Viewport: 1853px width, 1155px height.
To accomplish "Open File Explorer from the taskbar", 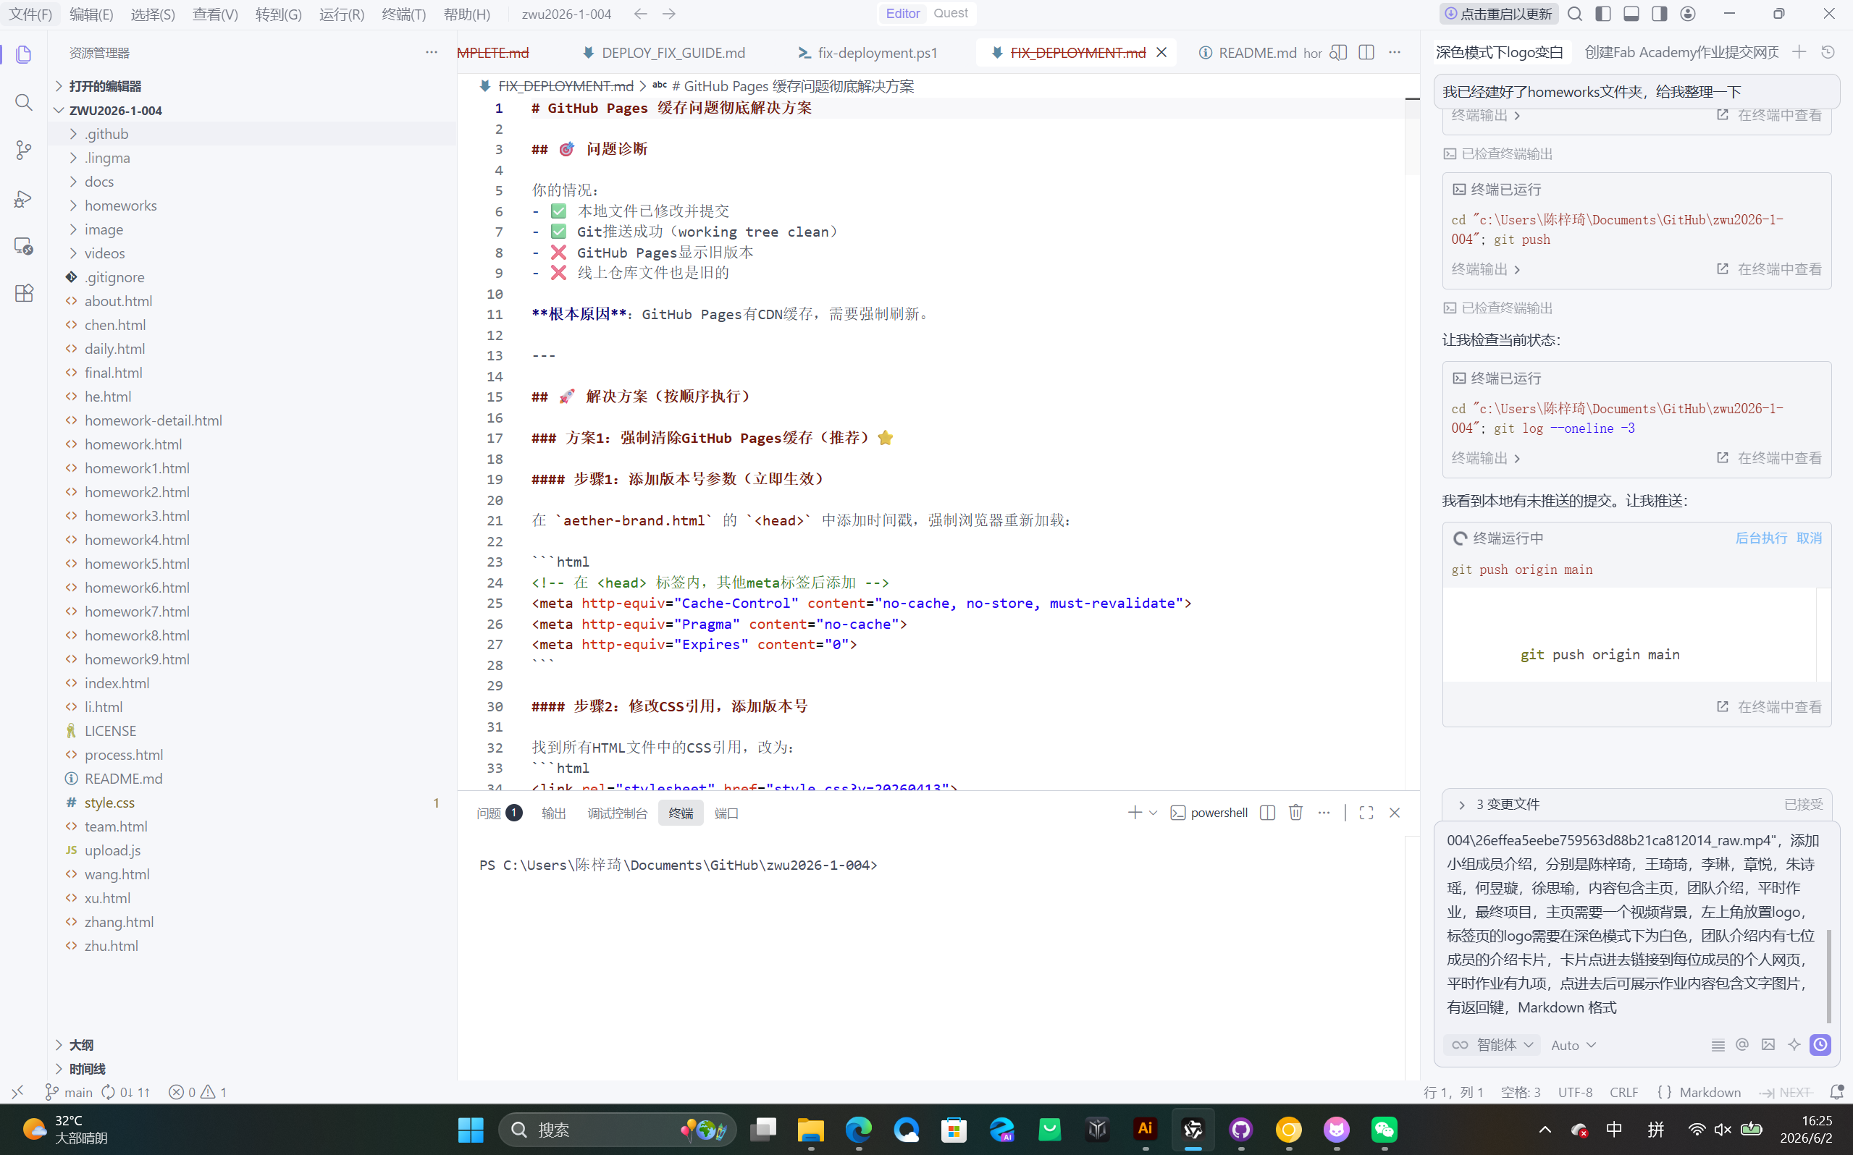I will tap(811, 1130).
